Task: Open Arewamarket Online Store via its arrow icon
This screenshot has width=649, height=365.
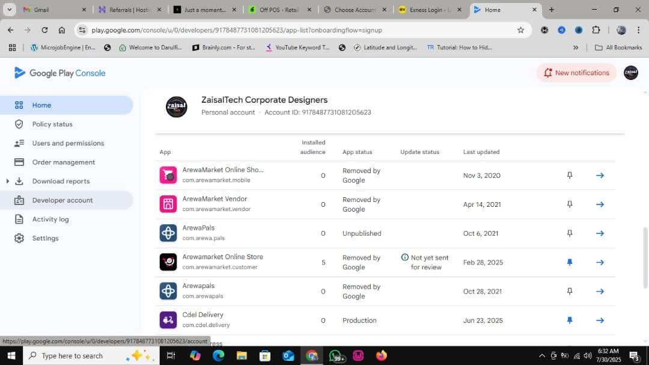Action: tap(599, 262)
